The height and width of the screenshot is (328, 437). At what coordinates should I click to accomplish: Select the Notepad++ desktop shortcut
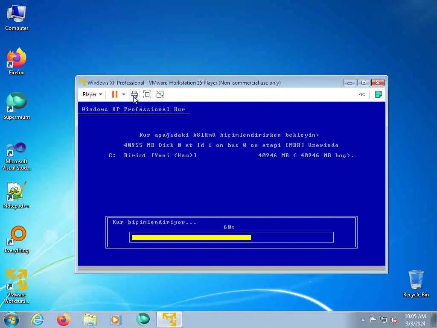pos(17,195)
